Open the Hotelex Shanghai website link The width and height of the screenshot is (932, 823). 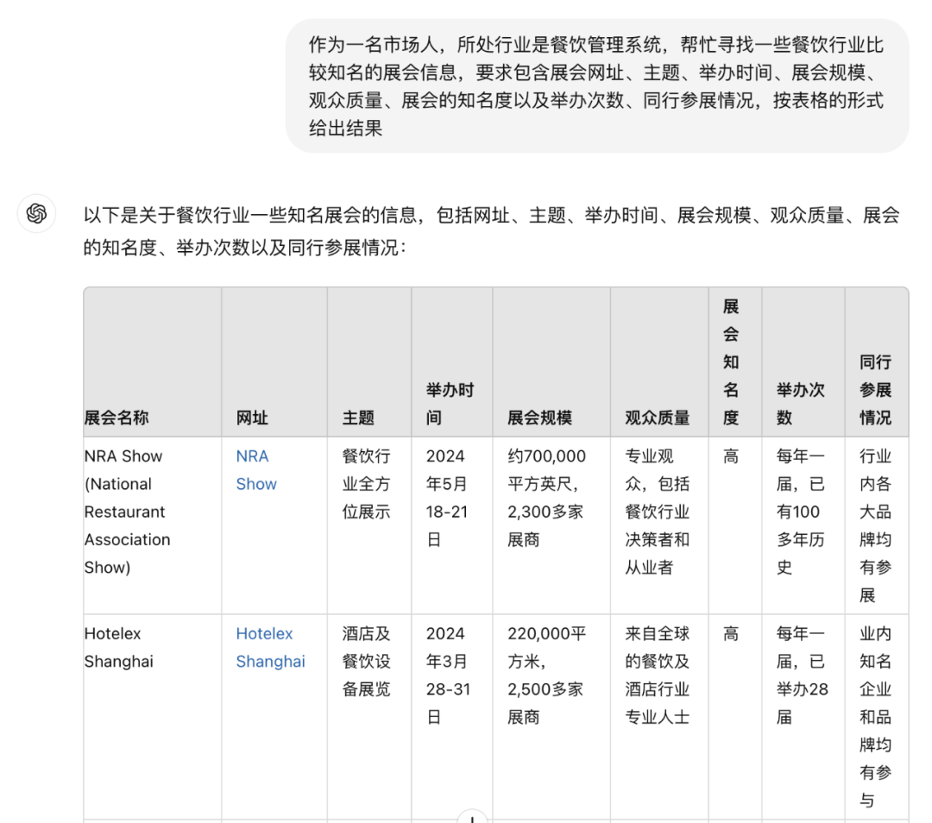270,648
